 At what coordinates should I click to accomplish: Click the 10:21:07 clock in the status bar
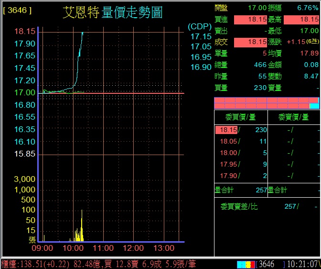[303, 264]
